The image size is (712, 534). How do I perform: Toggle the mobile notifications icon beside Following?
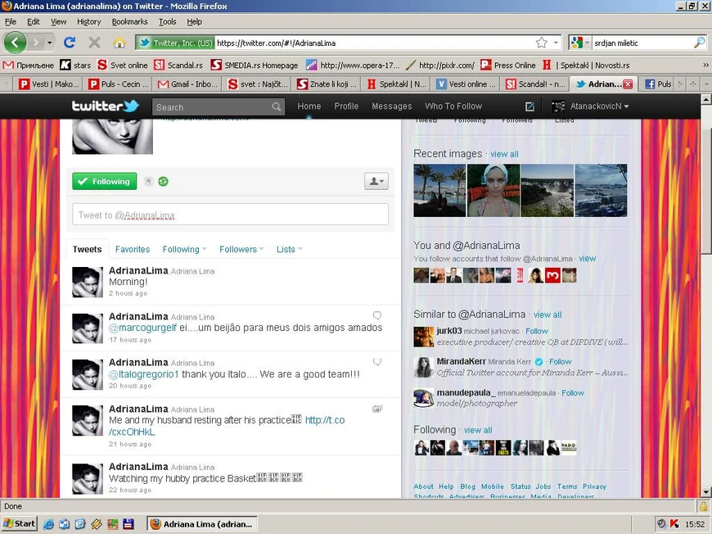[x=148, y=182]
